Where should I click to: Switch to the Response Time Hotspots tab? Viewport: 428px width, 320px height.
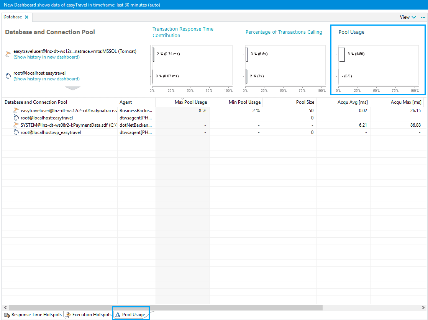click(33, 315)
